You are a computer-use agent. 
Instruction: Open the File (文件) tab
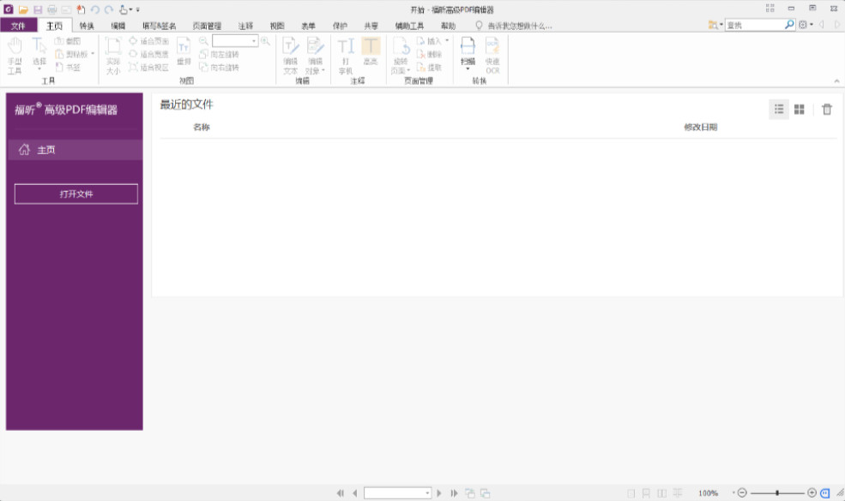[18, 26]
